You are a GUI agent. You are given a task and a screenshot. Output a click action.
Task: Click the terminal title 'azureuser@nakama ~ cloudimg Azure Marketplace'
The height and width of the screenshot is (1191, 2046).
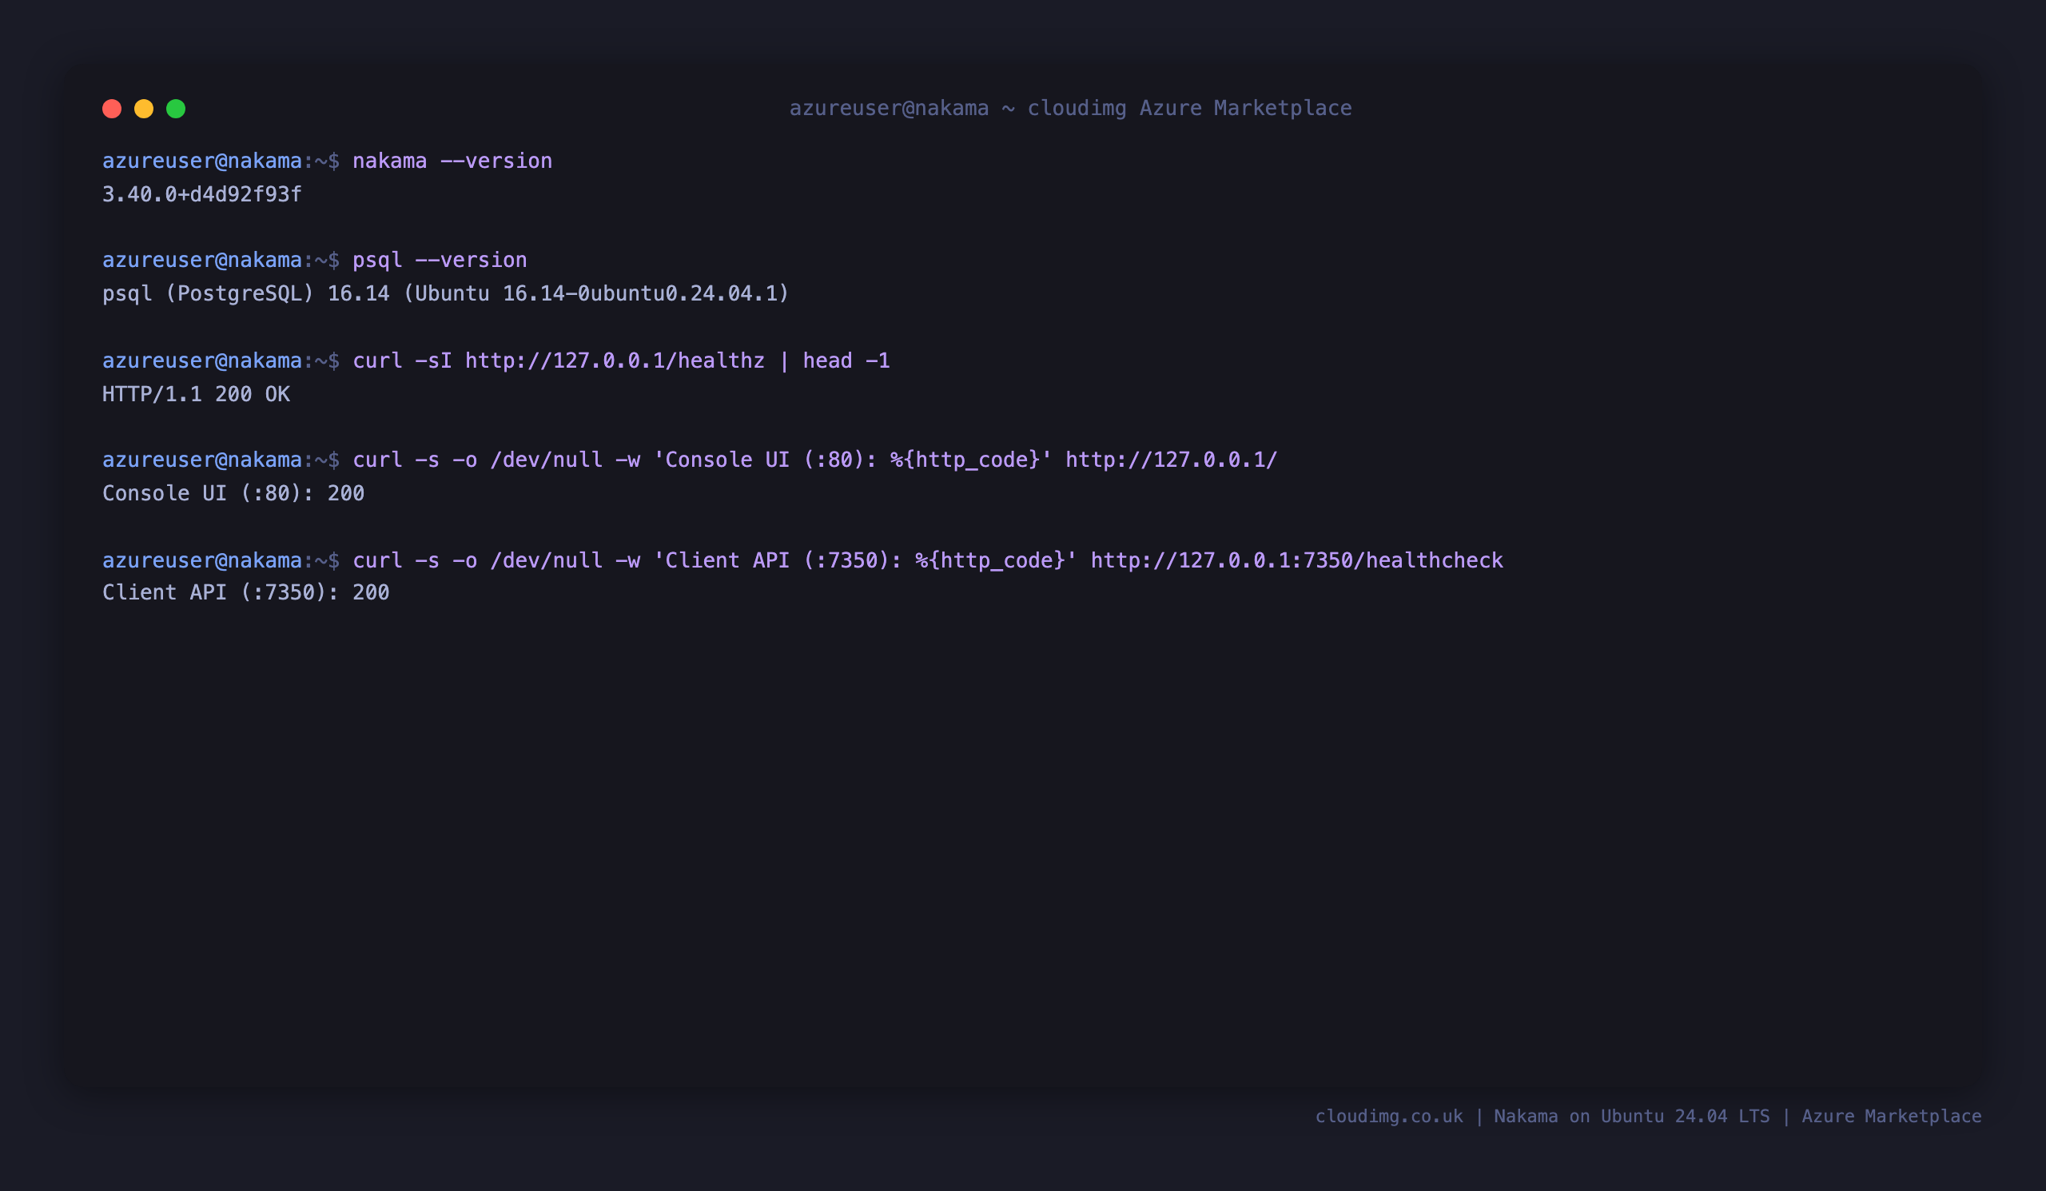(1070, 108)
